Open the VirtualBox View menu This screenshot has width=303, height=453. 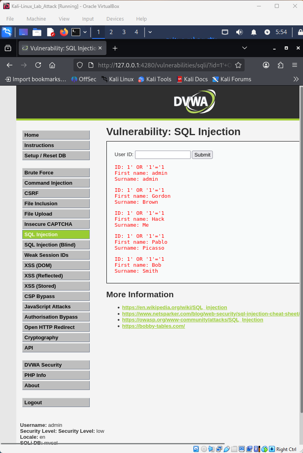[64, 19]
